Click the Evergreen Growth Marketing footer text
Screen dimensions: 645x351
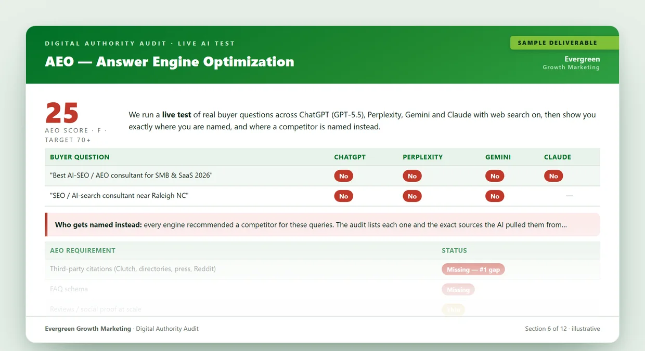[x=88, y=329]
